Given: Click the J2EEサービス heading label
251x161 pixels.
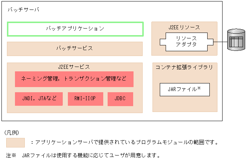Looking at the screenshot, I should pos(74,67).
